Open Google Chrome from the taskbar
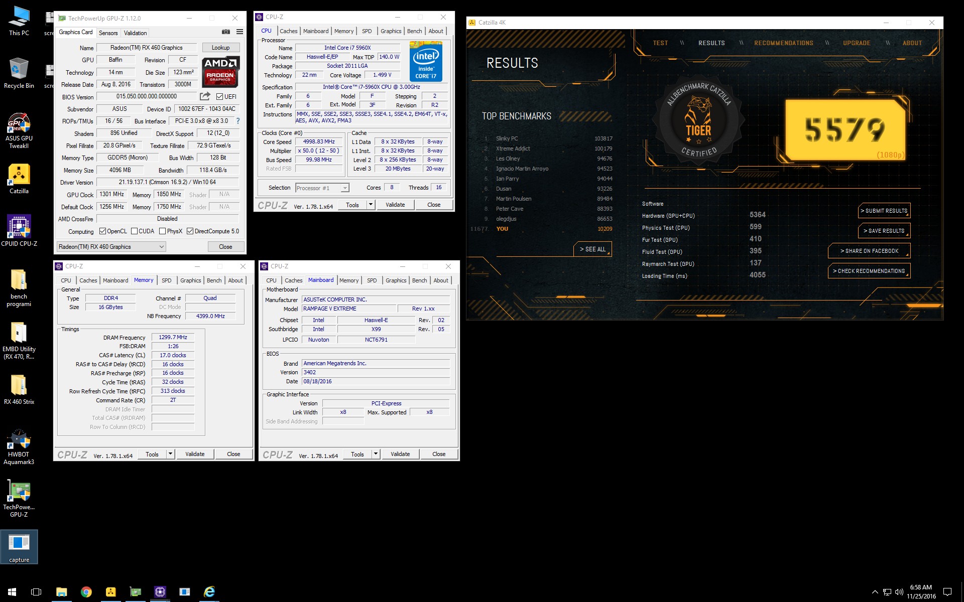This screenshot has width=964, height=602. pos(86,592)
